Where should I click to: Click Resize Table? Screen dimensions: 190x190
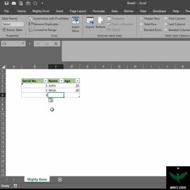(12, 30)
